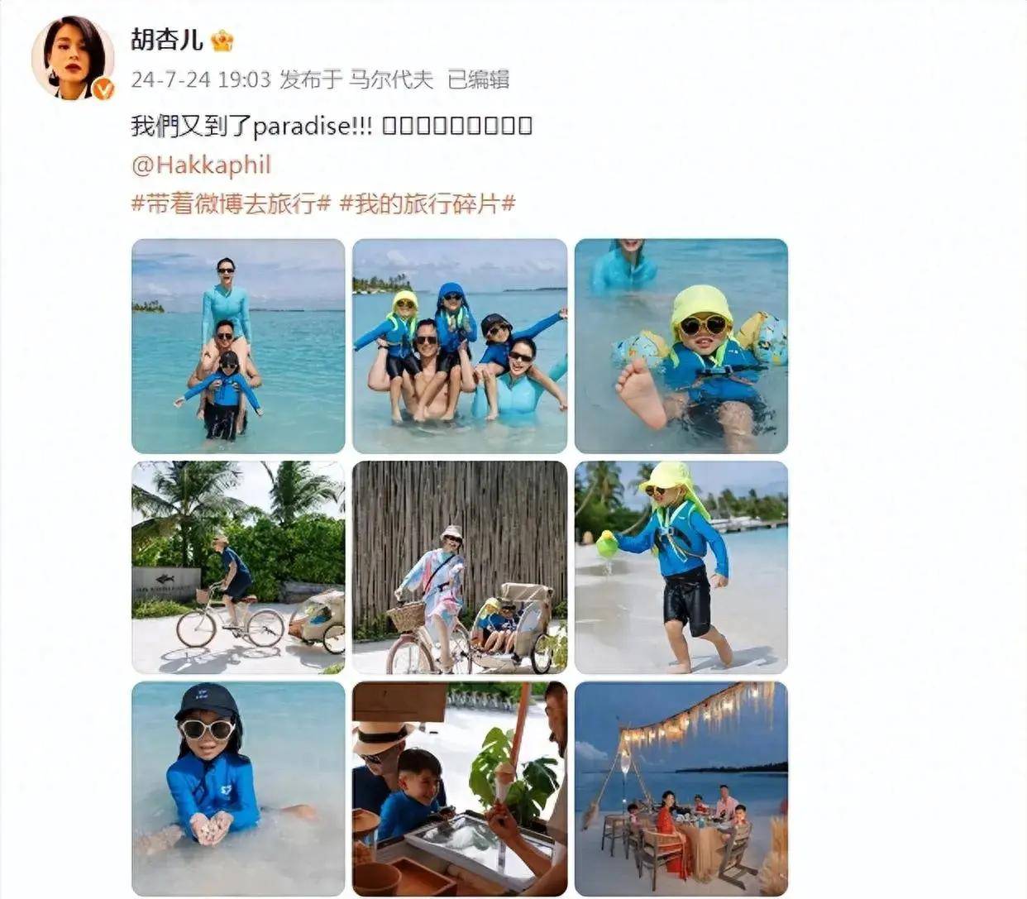Click the post timestamp 24-7-24 19:03
This screenshot has width=1027, height=899.
coord(201,79)
